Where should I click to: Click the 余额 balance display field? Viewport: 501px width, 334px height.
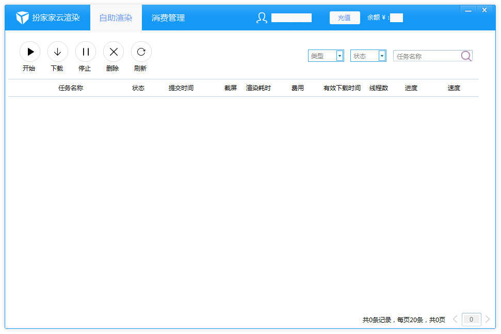pyautogui.click(x=396, y=18)
